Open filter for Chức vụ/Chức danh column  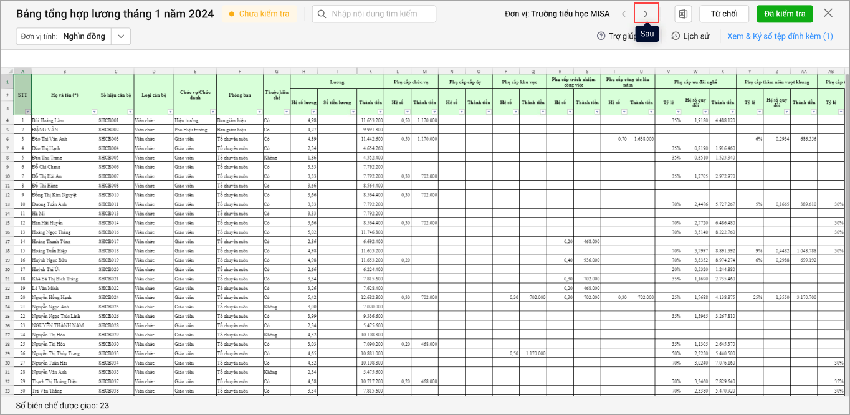(x=212, y=112)
